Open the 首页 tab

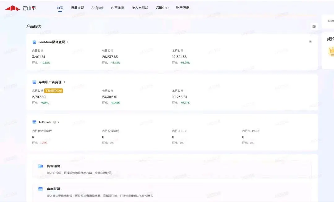click(x=60, y=8)
